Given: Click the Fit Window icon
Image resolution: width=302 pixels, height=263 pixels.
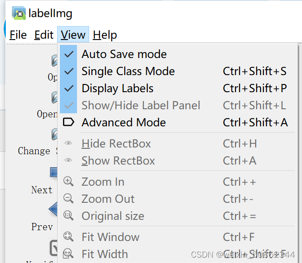Looking at the screenshot, I should (68, 237).
